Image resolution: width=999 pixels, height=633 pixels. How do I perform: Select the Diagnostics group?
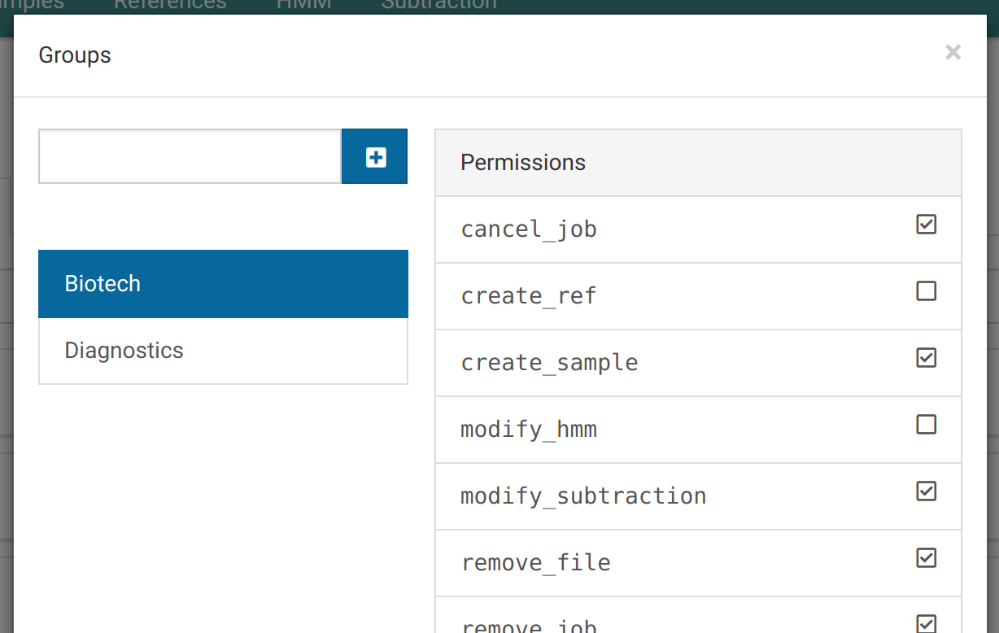222,351
